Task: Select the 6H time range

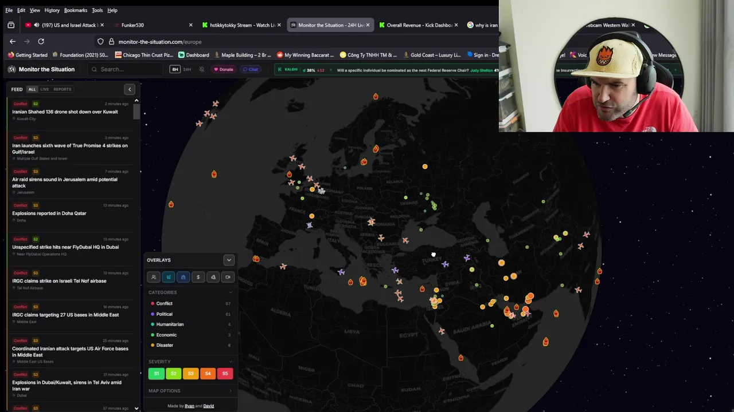Action: click(175, 69)
